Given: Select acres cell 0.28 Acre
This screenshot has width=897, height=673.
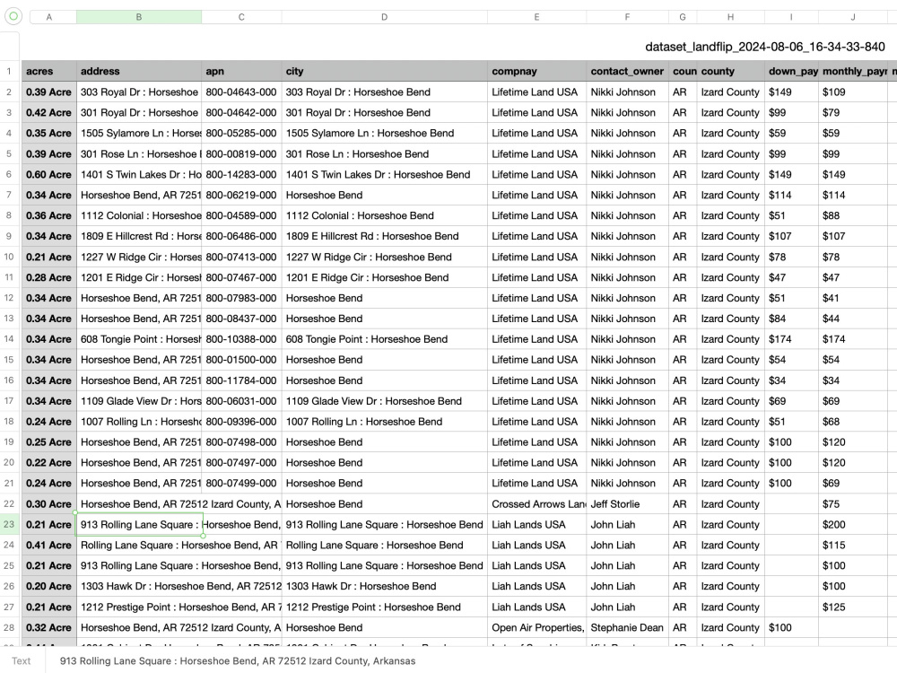Looking at the screenshot, I should [x=49, y=277].
